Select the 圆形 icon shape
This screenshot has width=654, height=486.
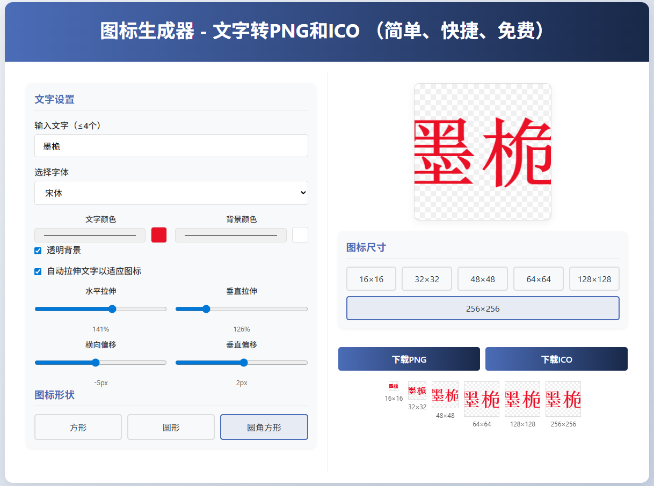[171, 426]
